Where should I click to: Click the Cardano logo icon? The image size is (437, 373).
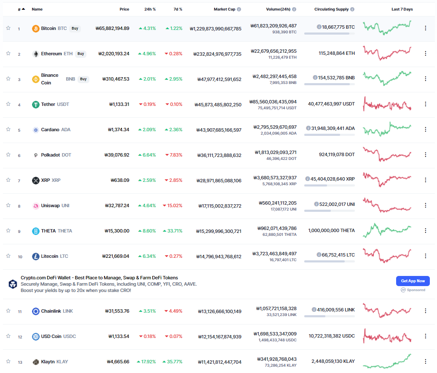[x=36, y=130]
